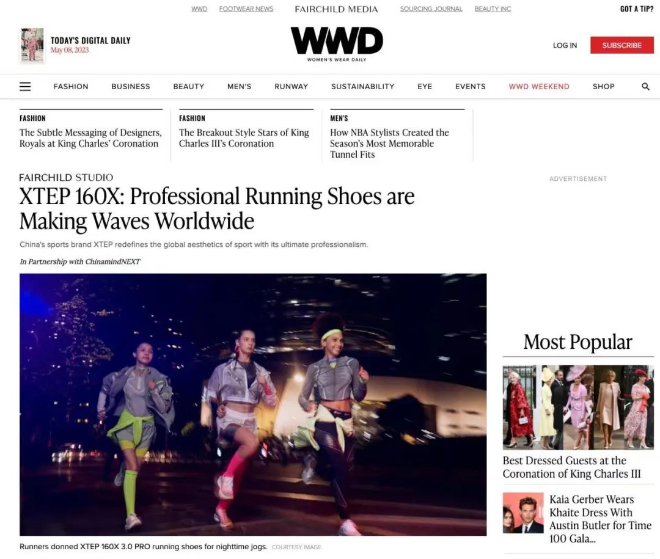660x559 pixels.
Task: Open Today's Digital Daily cover thumbnail
Action: 32,45
